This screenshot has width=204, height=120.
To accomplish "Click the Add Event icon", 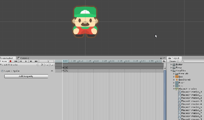I will tap(52, 65).
